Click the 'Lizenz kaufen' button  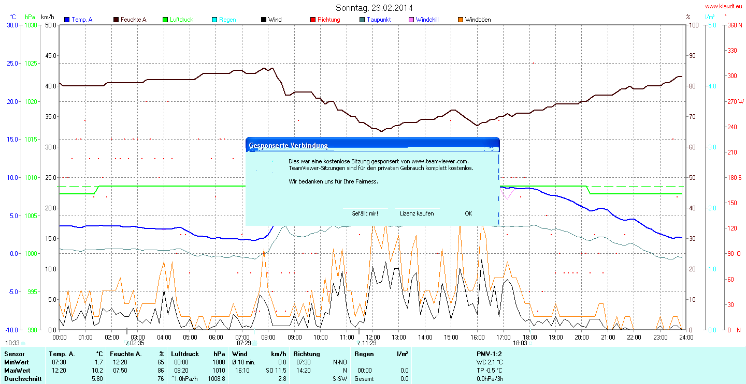click(x=417, y=213)
